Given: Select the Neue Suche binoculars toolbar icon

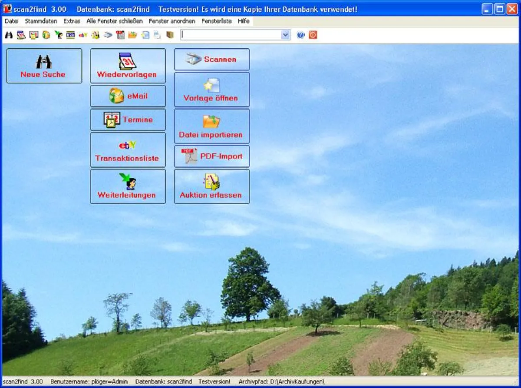Looking at the screenshot, I should (9, 35).
